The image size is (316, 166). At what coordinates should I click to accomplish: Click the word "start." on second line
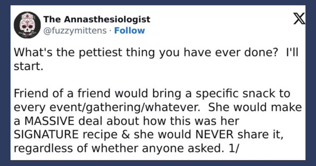[x=28, y=66]
